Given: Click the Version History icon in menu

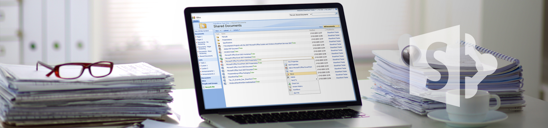Looking at the screenshot, I should [x=290, y=87].
